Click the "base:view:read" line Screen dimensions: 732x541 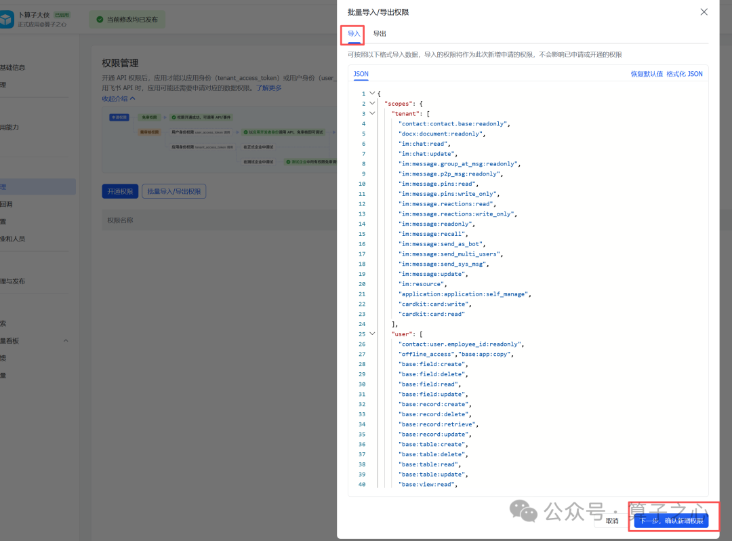tap(428, 485)
